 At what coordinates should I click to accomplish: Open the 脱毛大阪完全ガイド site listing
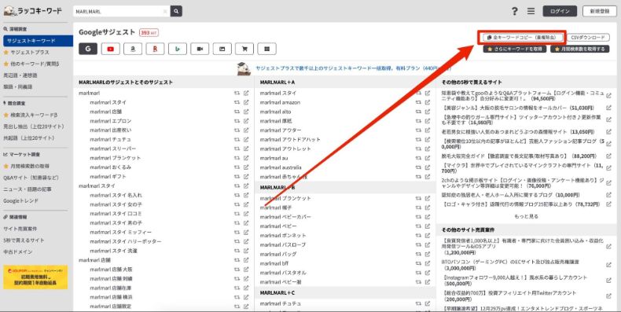pos(520,156)
